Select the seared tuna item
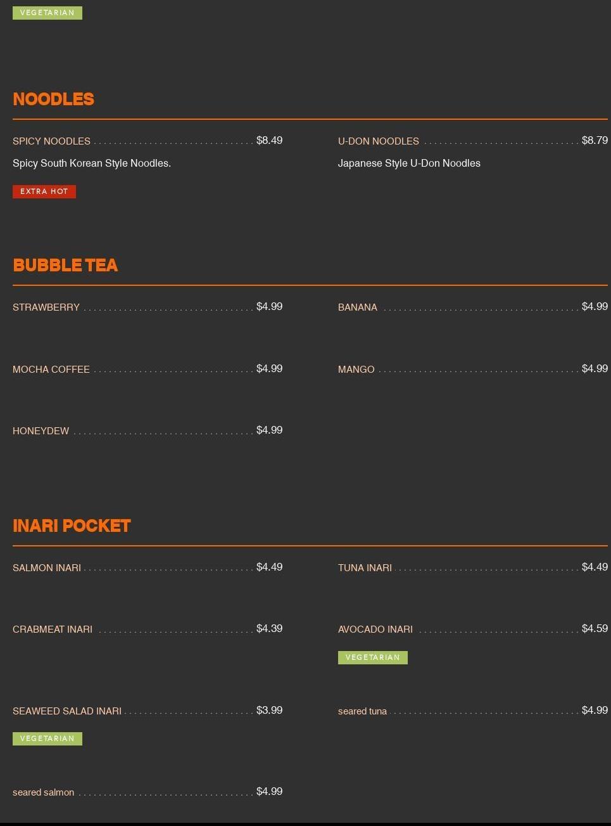 click(362, 711)
